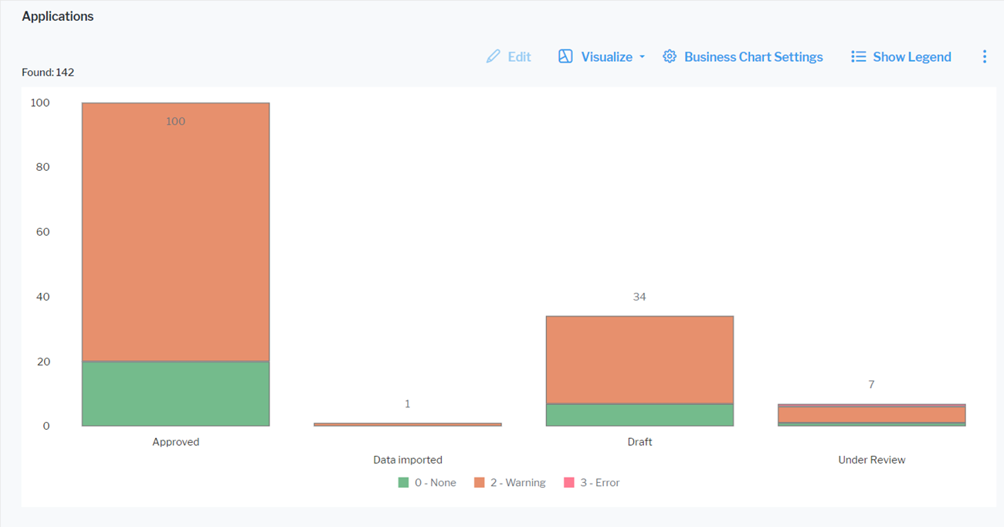Click the Edit pencil icon

(x=493, y=56)
